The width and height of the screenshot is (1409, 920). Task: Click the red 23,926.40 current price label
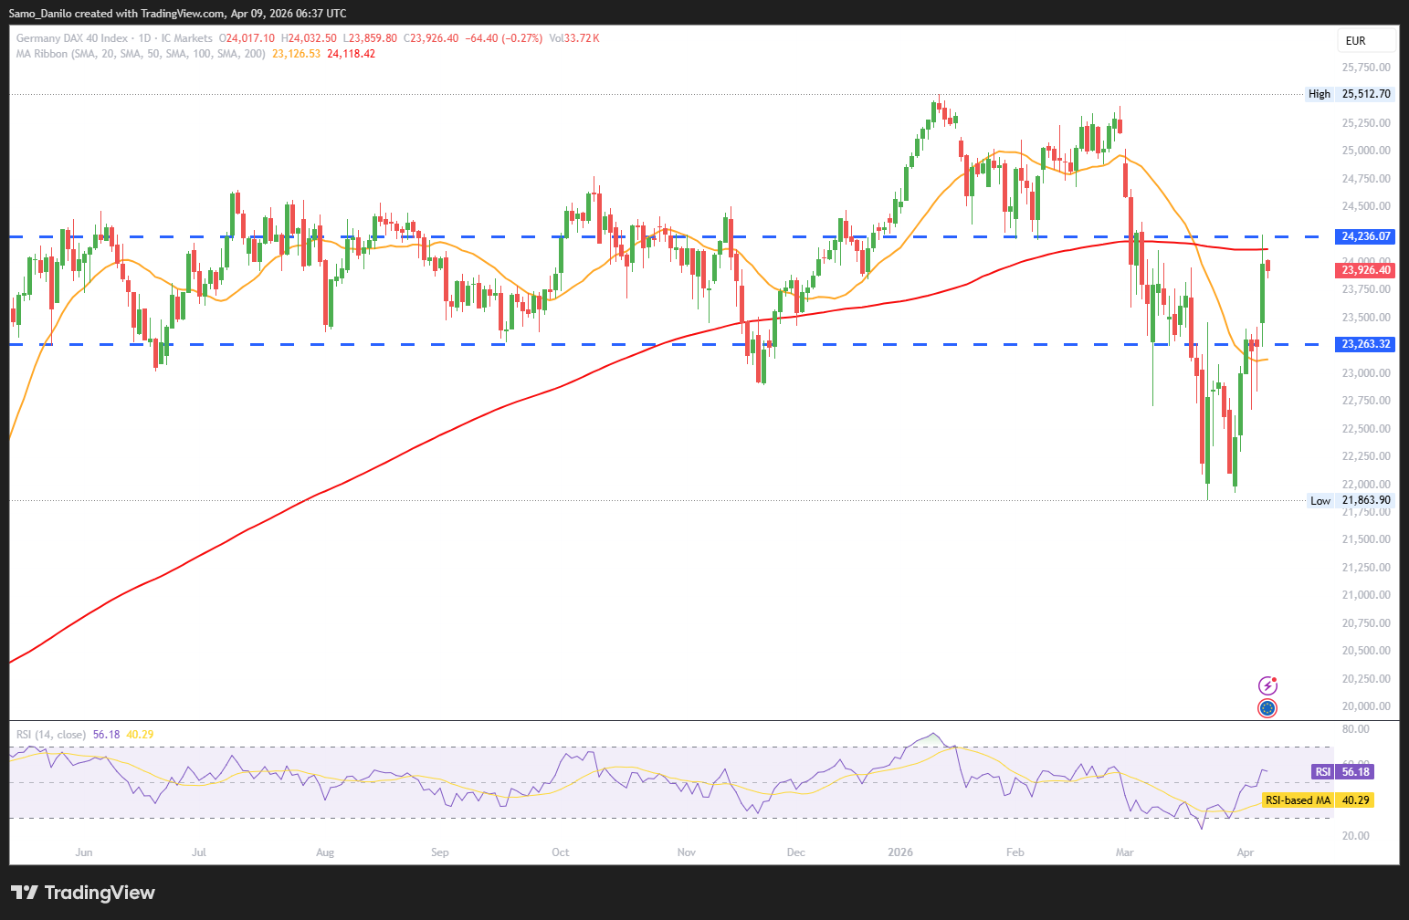(1365, 270)
